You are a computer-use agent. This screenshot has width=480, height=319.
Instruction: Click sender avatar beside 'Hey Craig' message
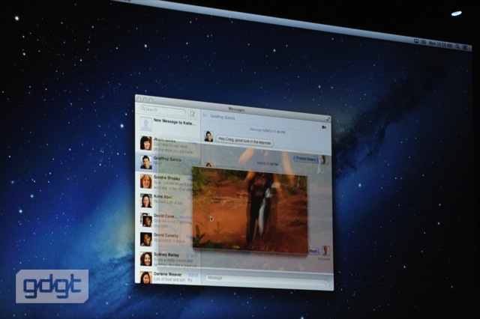208,136
